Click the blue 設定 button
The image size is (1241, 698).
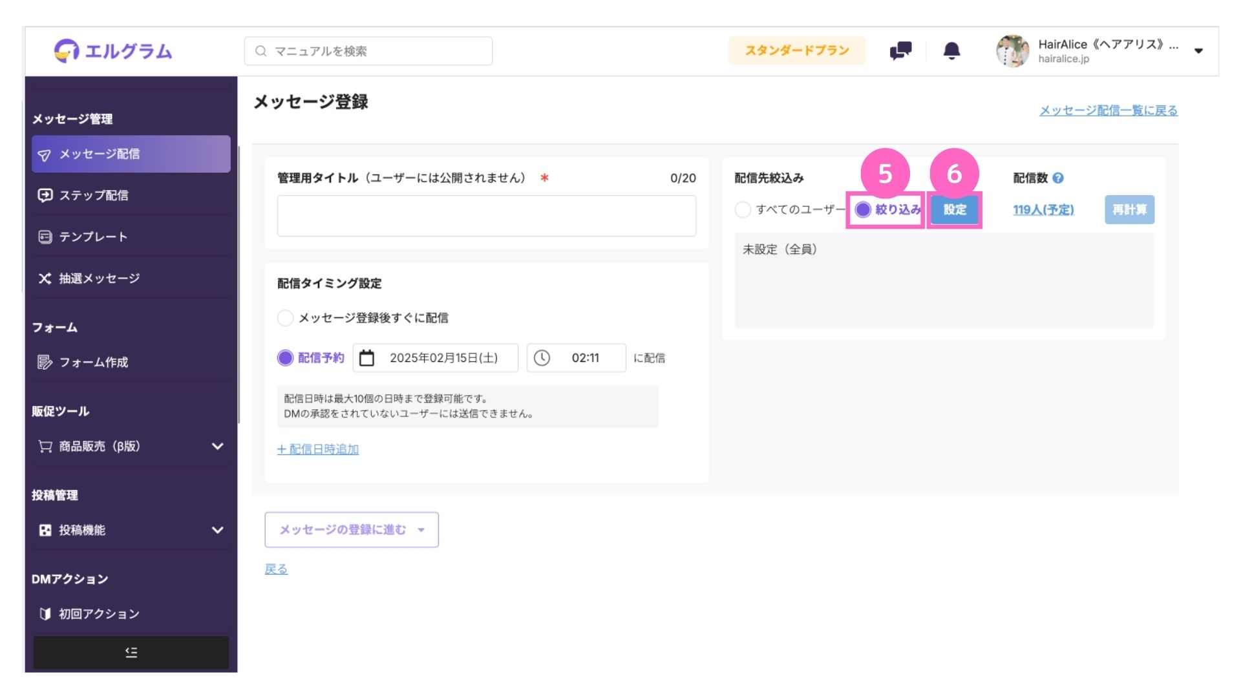(x=955, y=209)
